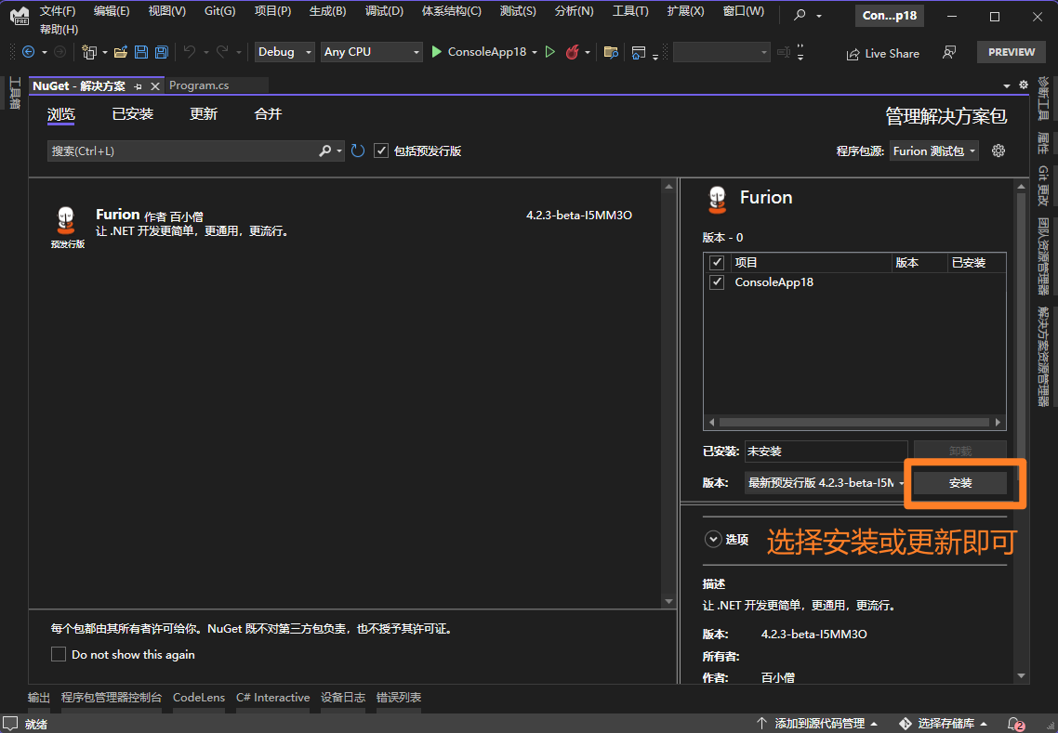Click the Open File folder icon
This screenshot has height=733, width=1058.
pyautogui.click(x=121, y=52)
